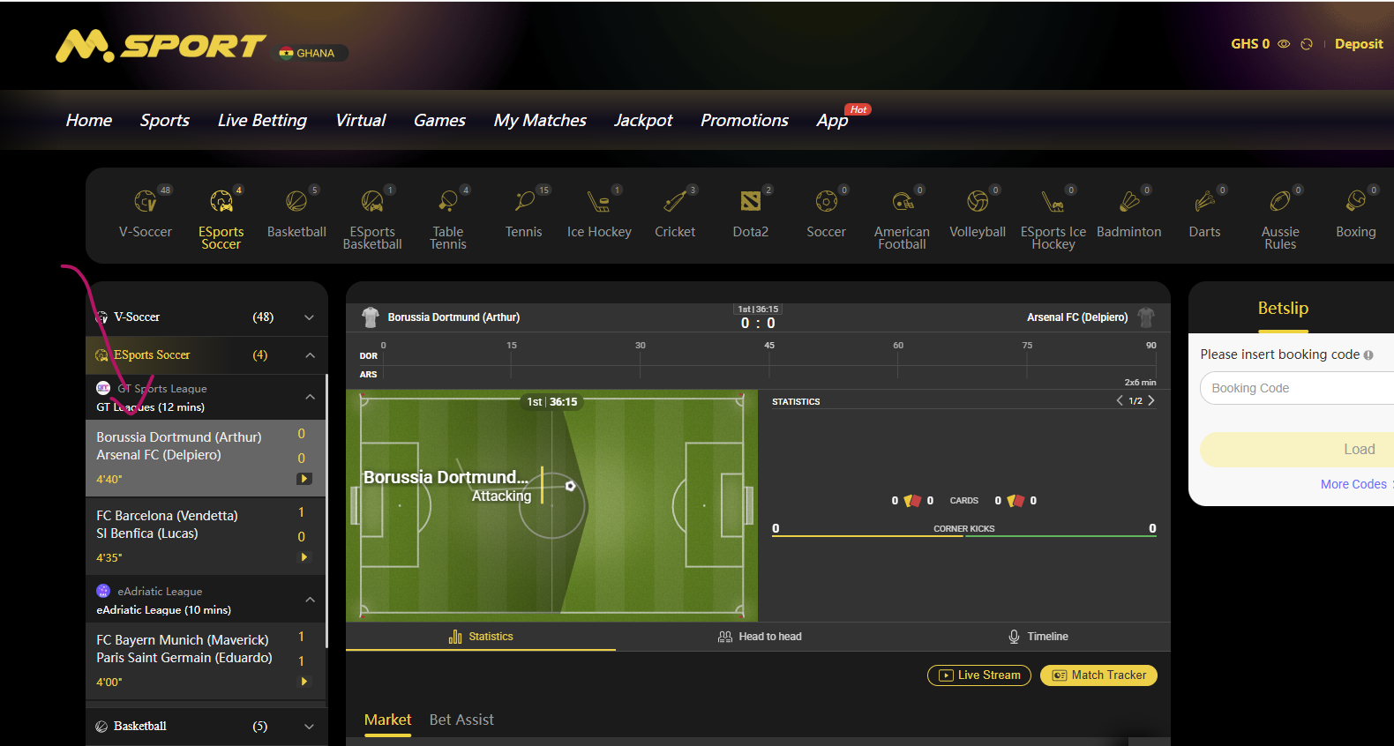Open the Games menu
Image resolution: width=1394 pixels, height=746 pixels.
(x=439, y=121)
